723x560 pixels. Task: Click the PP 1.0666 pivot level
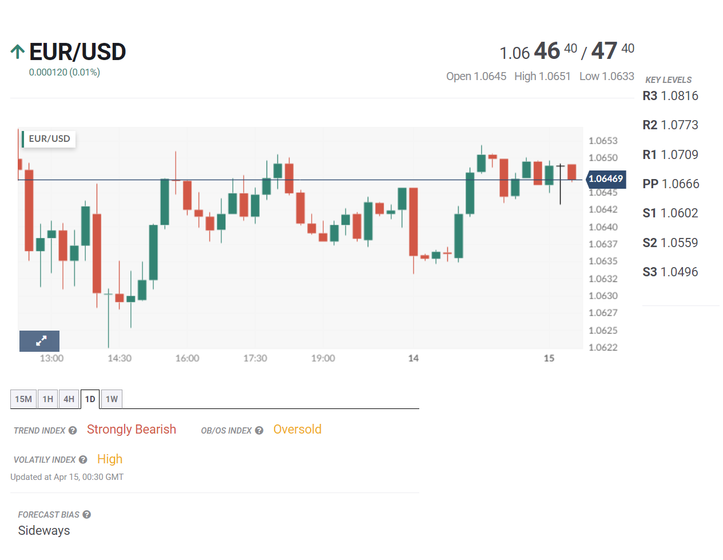[x=670, y=184]
